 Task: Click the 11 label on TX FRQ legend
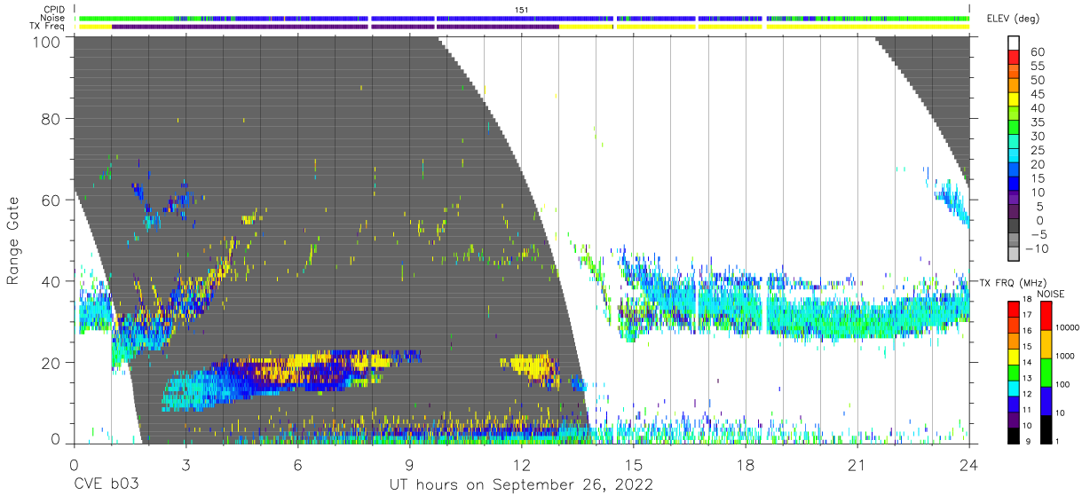tap(1028, 410)
